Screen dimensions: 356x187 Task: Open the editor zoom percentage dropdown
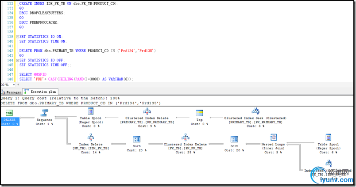click(x=14, y=85)
